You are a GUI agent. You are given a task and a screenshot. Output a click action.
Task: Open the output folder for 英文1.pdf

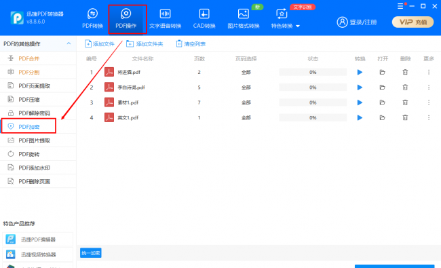point(382,117)
